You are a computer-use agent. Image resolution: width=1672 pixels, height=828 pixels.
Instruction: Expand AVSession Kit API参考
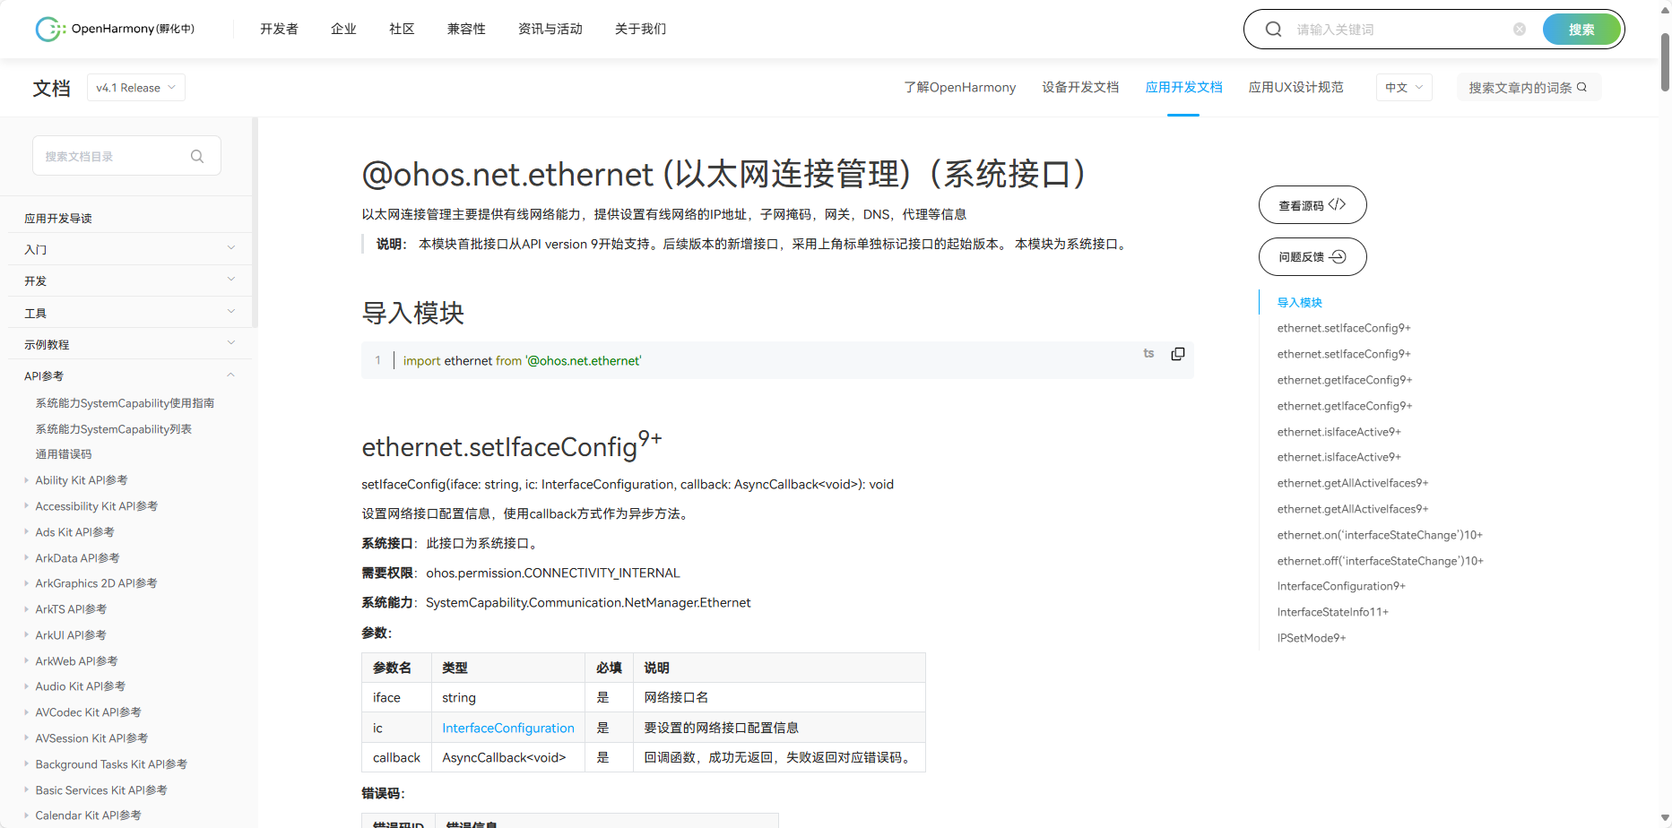click(x=26, y=738)
